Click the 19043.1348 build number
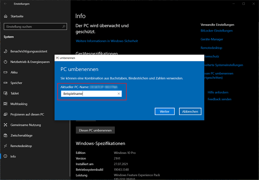This screenshot has height=180, width=259. click(x=121, y=170)
